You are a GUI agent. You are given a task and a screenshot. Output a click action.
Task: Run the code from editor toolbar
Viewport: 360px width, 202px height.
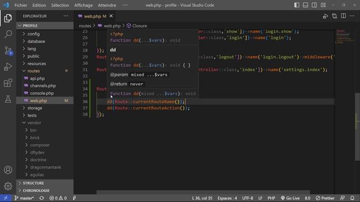coord(325,16)
